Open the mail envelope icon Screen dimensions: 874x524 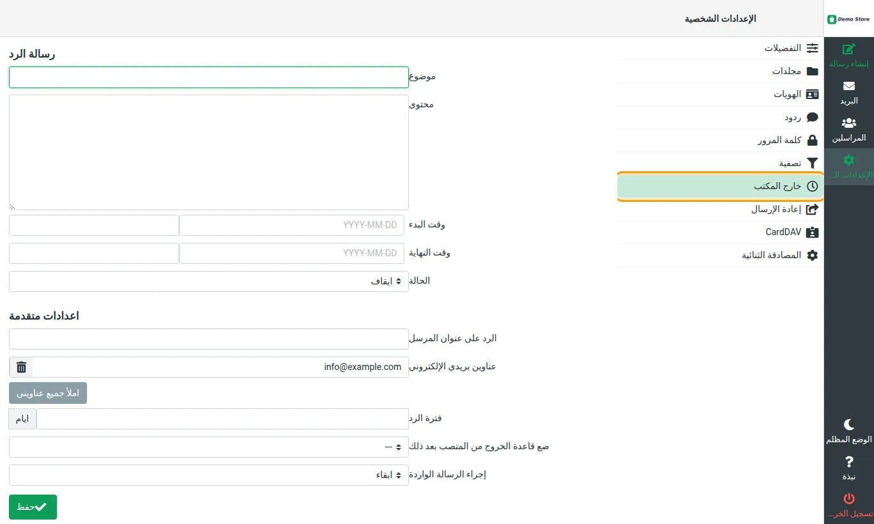pos(849,86)
